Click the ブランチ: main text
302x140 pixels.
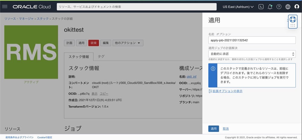(x=189, y=102)
